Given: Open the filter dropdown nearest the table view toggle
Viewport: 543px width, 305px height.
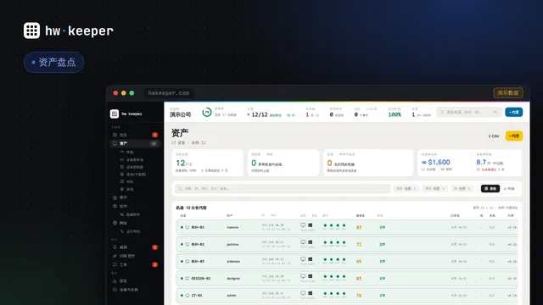Looking at the screenshot, I should (462, 188).
